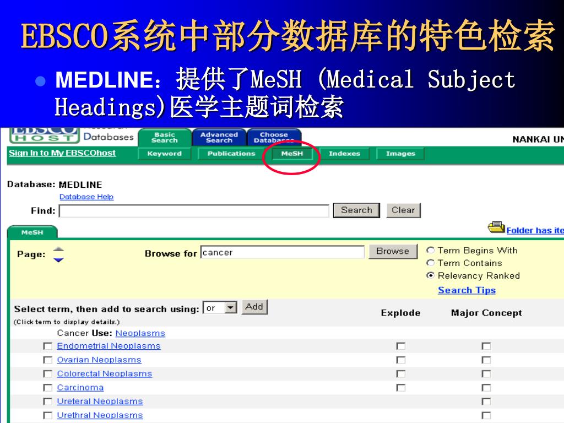Select Term Begins With radio button
This screenshot has height=423, width=564.
pos(430,251)
